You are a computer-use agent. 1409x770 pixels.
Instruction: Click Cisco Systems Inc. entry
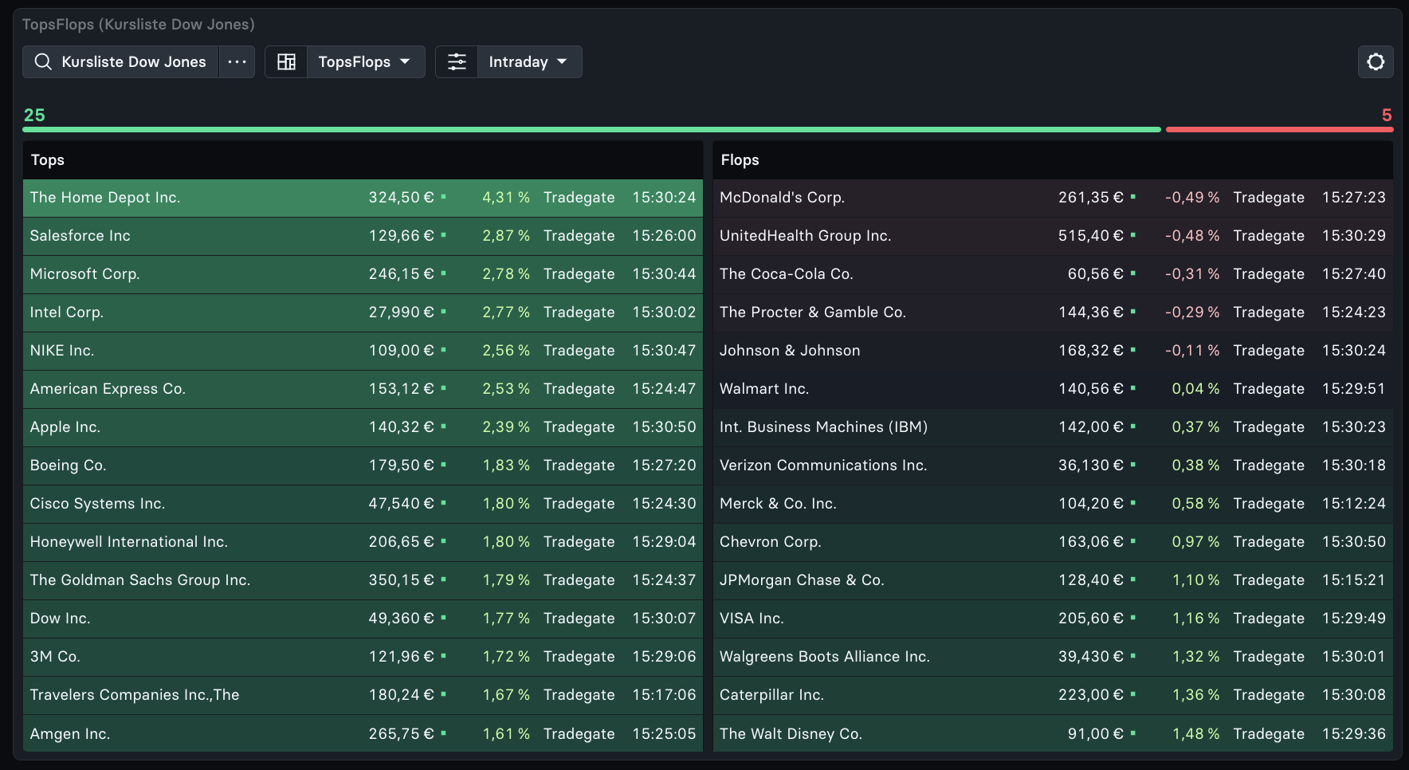(363, 504)
